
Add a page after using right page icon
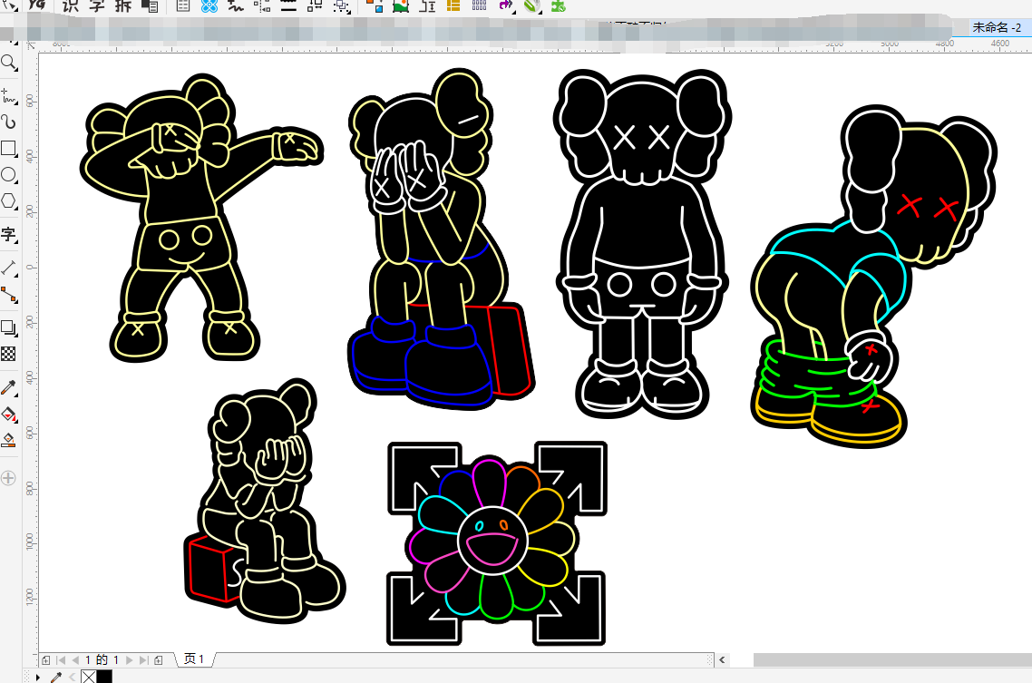[159, 660]
